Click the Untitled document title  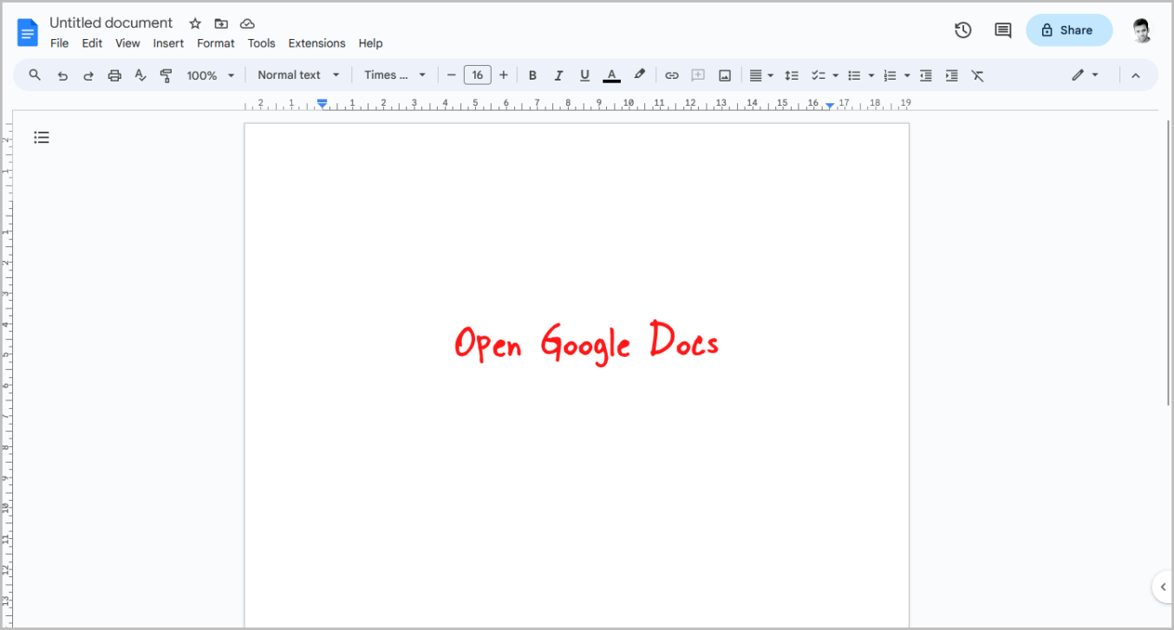pos(111,23)
